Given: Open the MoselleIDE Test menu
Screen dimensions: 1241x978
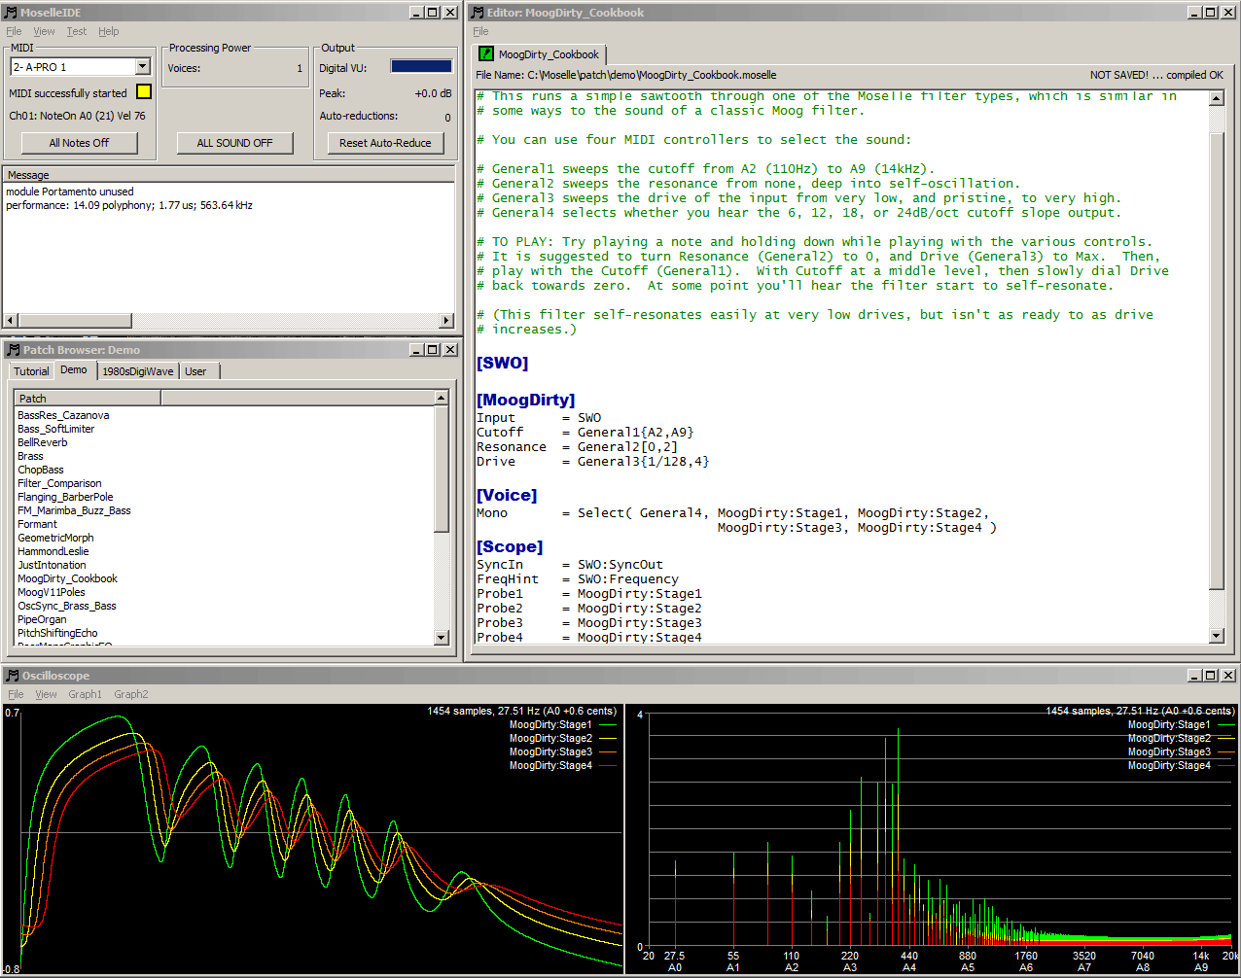Looking at the screenshot, I should (77, 31).
